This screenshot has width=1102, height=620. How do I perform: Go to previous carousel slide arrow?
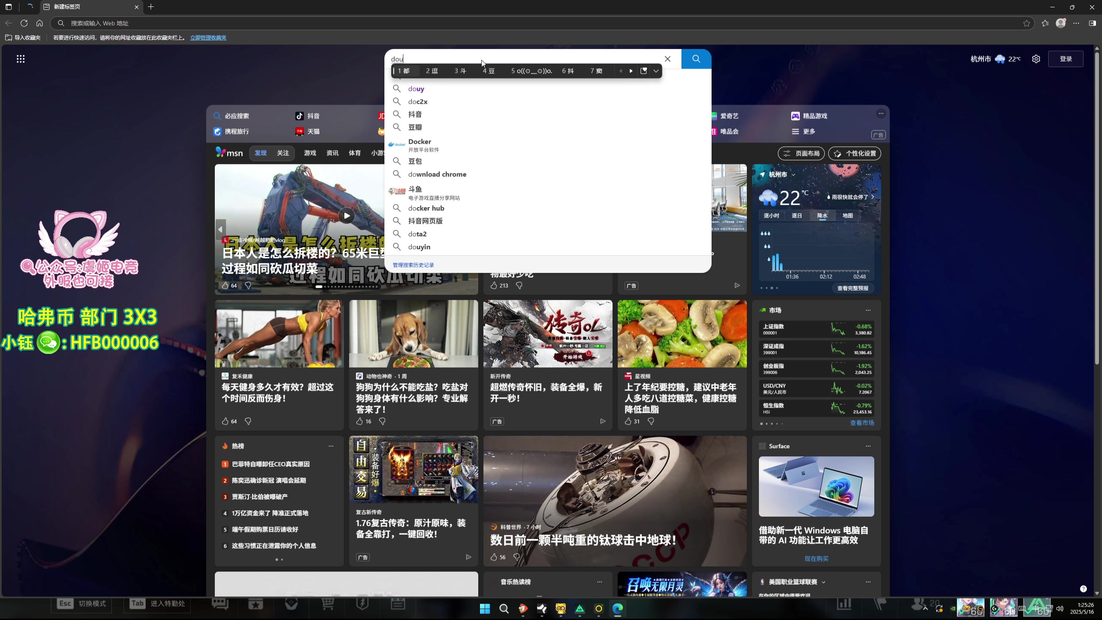pyautogui.click(x=220, y=229)
